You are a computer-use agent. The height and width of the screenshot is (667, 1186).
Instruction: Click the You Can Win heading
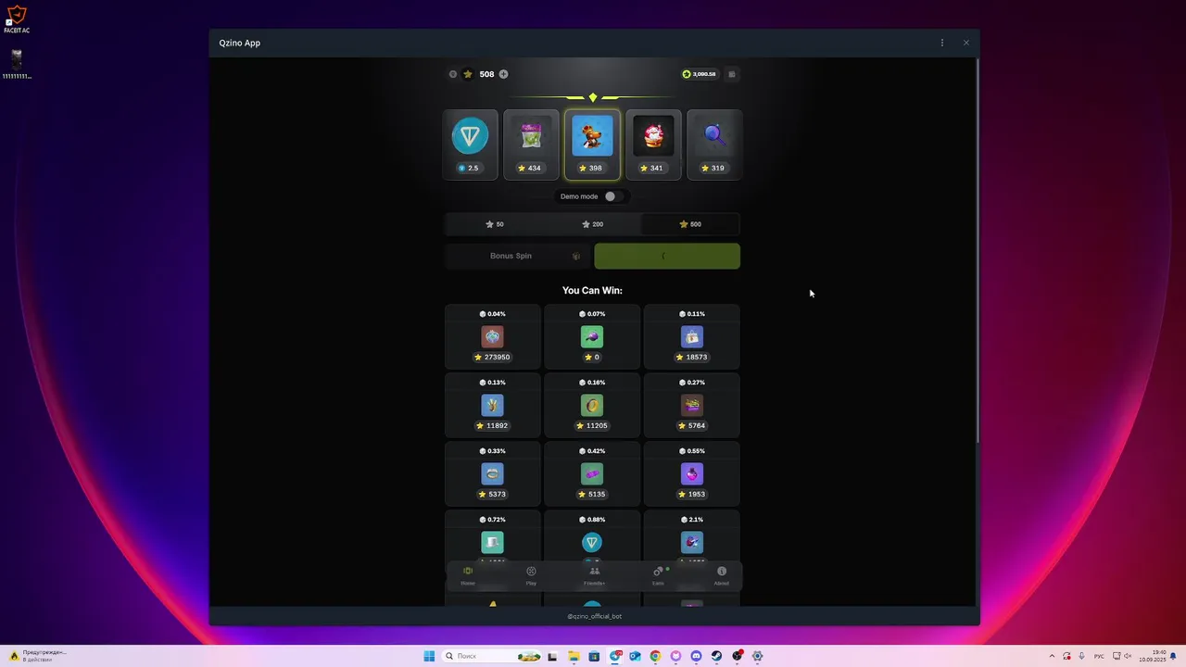coord(592,290)
